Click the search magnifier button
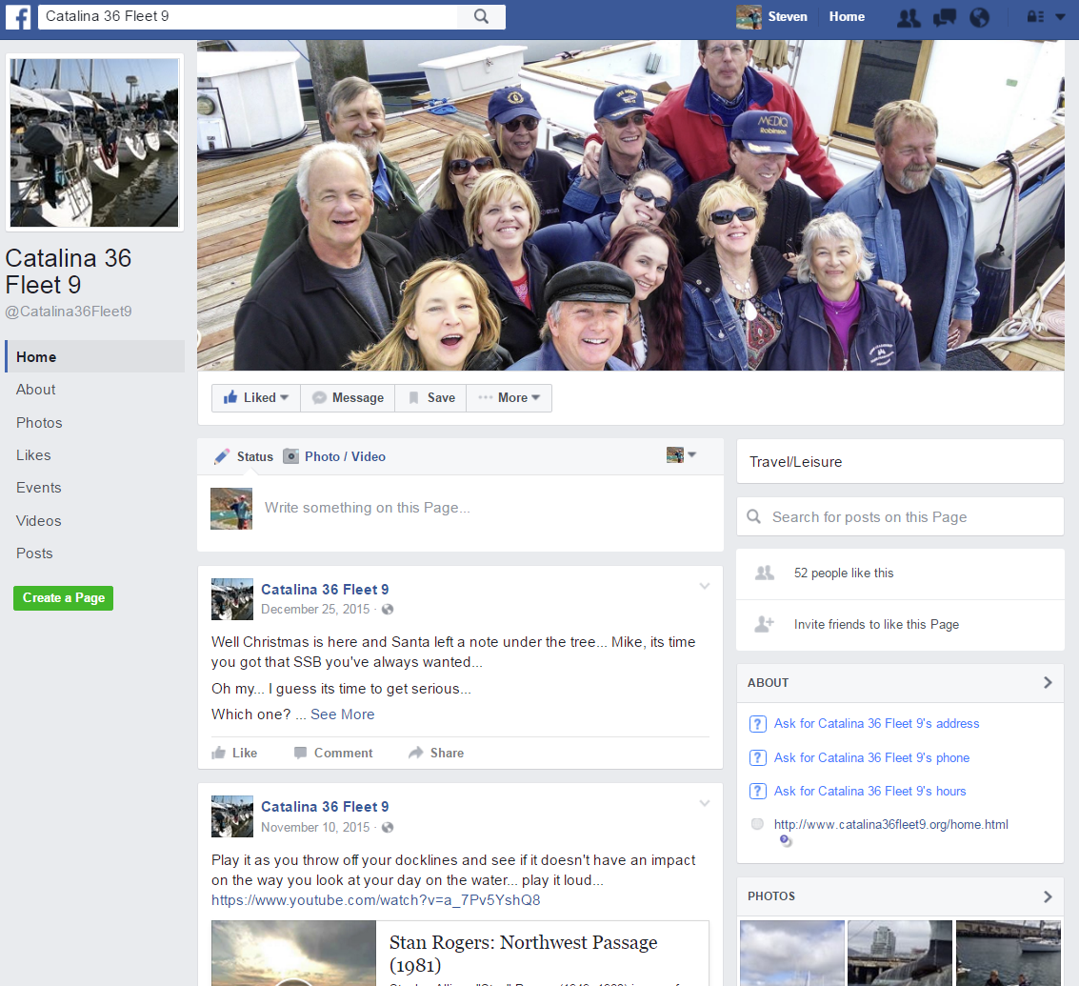 (x=481, y=16)
